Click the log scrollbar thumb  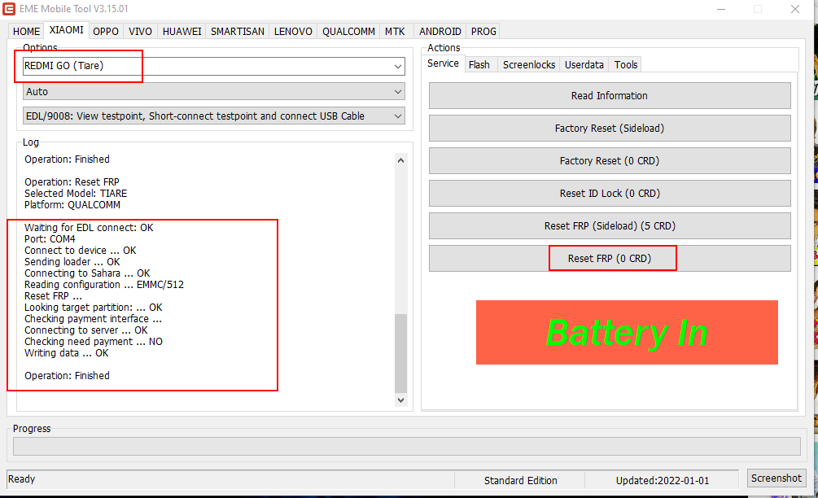click(x=400, y=353)
